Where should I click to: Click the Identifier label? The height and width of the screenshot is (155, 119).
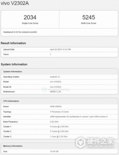point(7,117)
